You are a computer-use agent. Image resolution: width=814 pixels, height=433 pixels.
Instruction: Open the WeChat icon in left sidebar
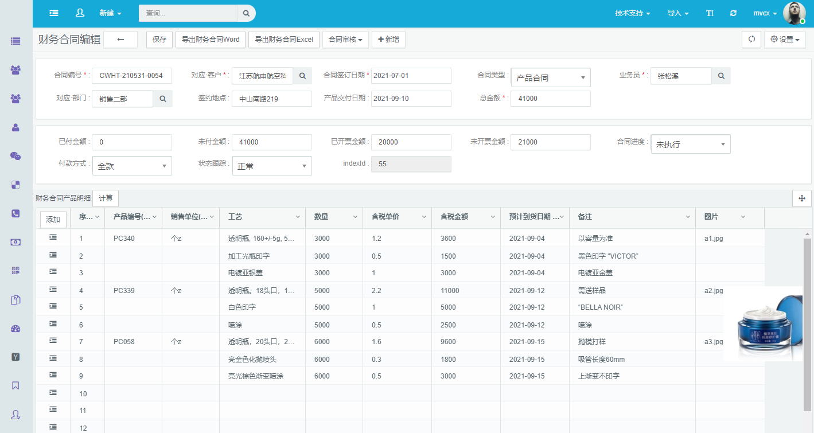click(x=15, y=156)
